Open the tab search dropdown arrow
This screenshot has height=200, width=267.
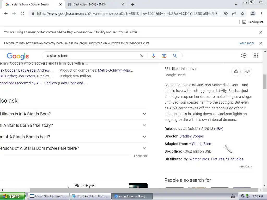click(236, 5)
